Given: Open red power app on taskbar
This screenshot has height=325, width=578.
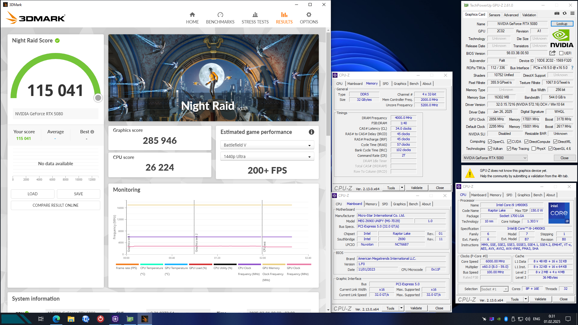Looking at the screenshot, I should [x=101, y=319].
